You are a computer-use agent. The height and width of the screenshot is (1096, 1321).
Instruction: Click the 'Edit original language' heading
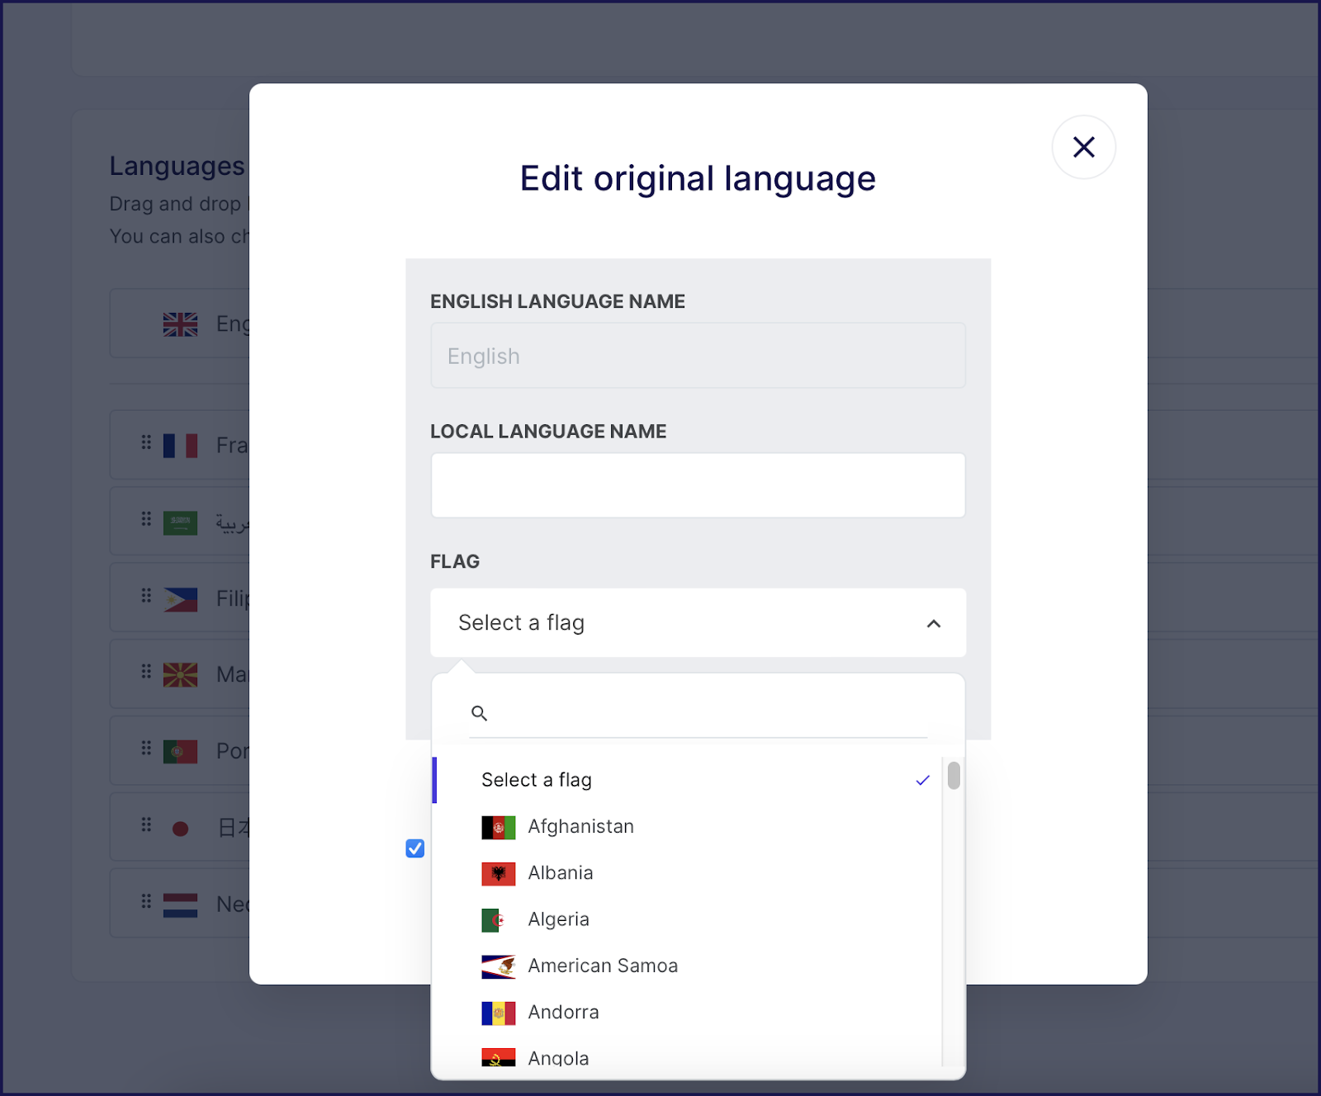[x=698, y=178]
